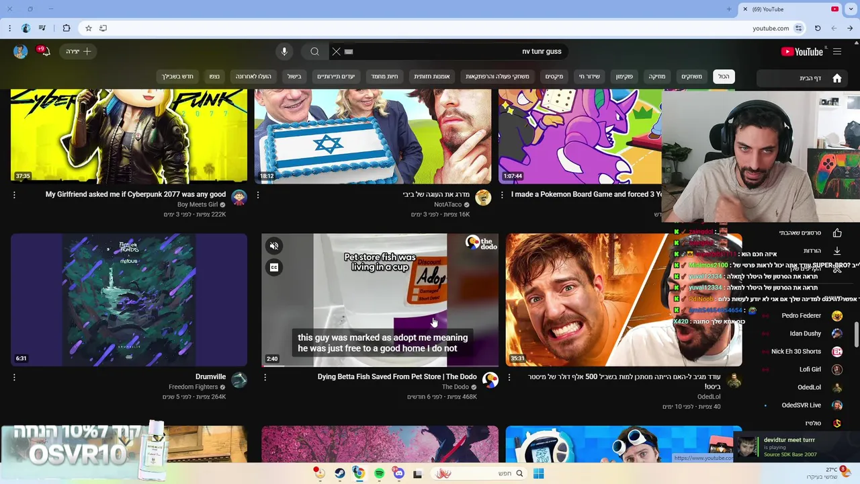Select the משחקי פעולה והרפתקאות chip
The height and width of the screenshot is (484, 860).
click(x=497, y=77)
